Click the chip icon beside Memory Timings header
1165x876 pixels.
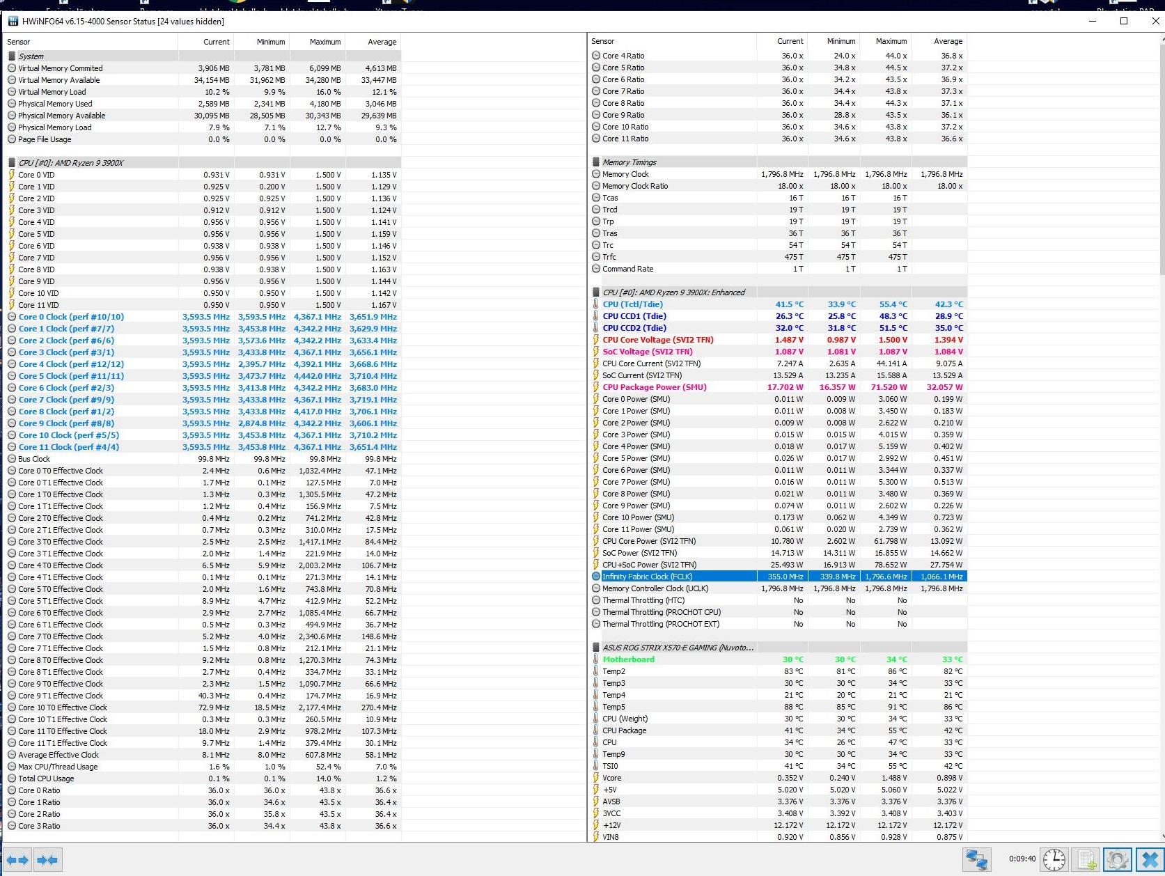tap(596, 162)
